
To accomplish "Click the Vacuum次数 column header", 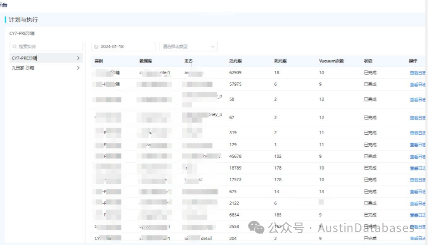I will 331,61.
